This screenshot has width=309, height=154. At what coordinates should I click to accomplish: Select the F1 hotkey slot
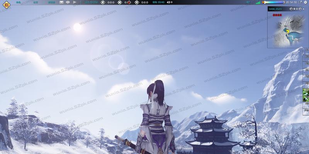click(306, 52)
